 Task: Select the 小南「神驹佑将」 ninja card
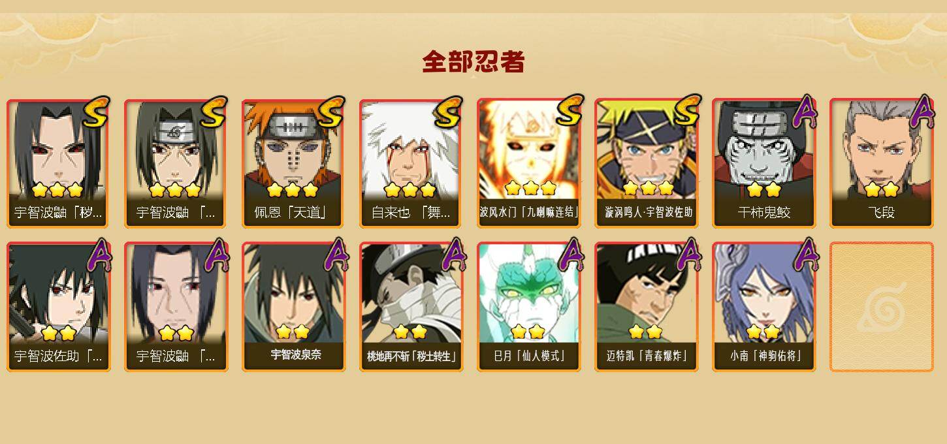pyautogui.click(x=763, y=307)
